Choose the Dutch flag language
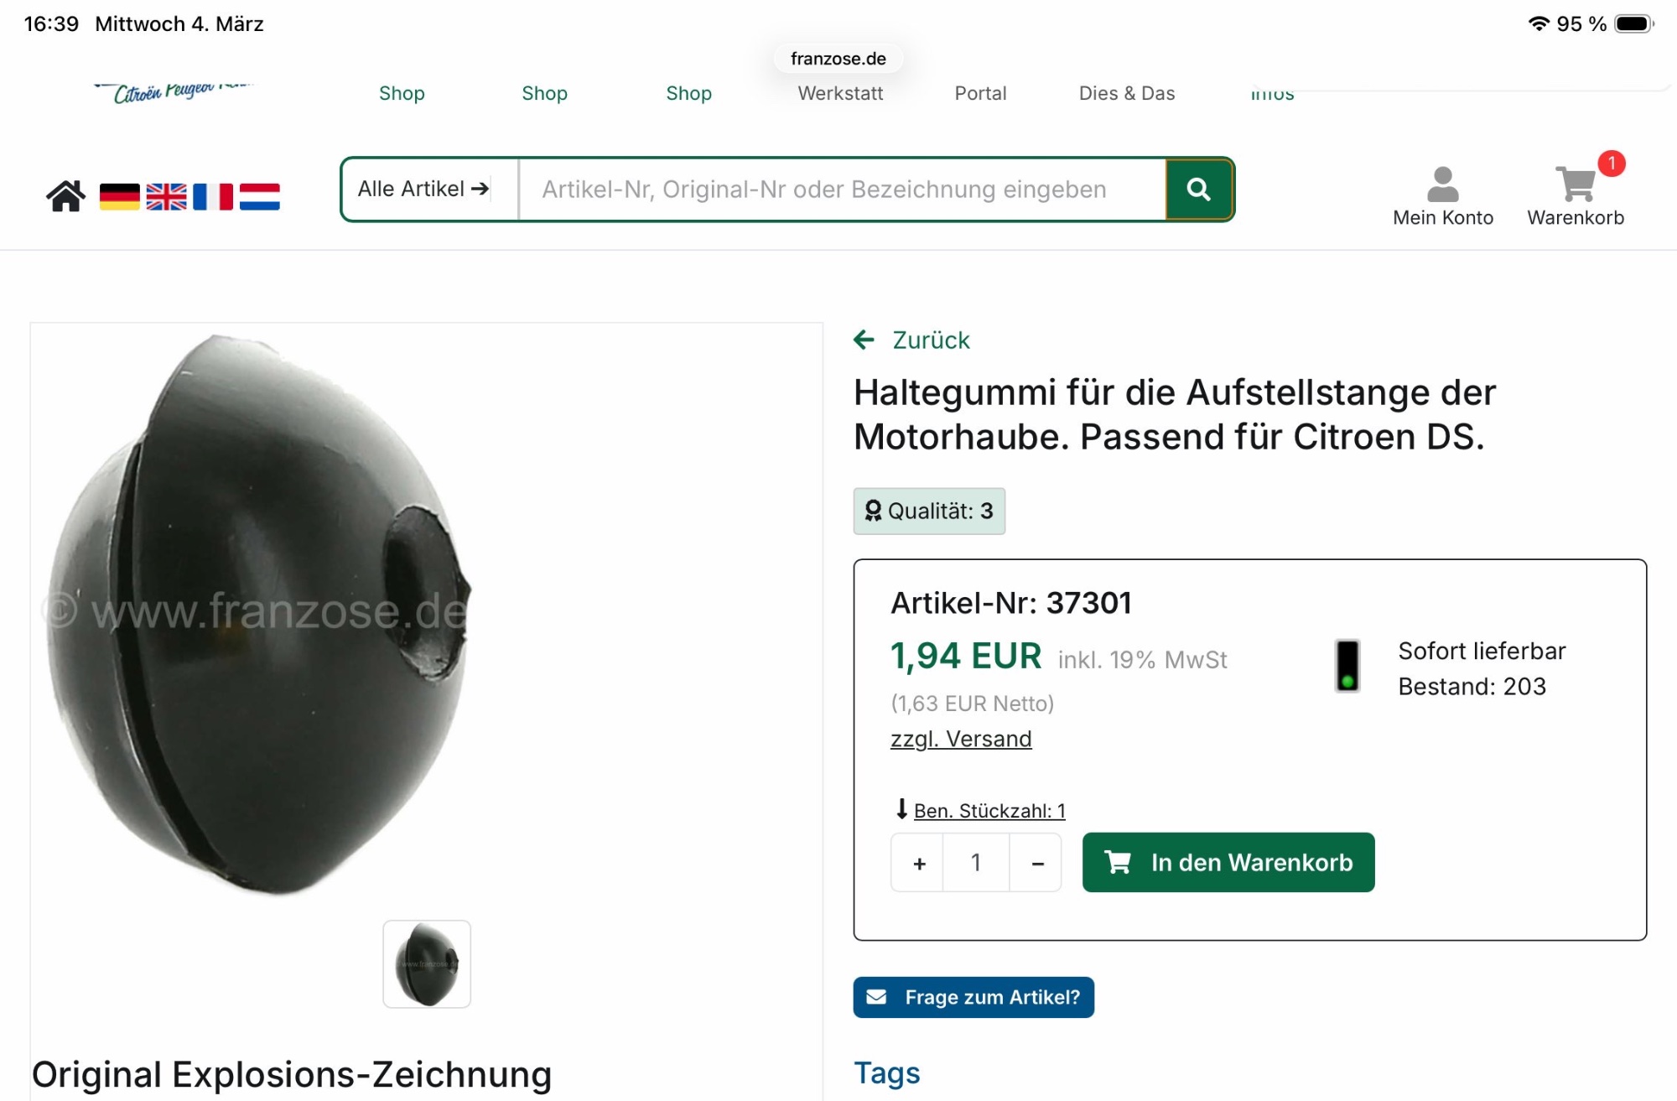1677x1101 pixels. click(x=260, y=196)
